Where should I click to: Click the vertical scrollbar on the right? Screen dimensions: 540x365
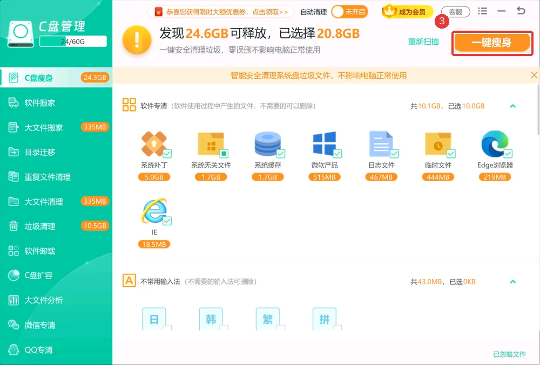(538, 110)
